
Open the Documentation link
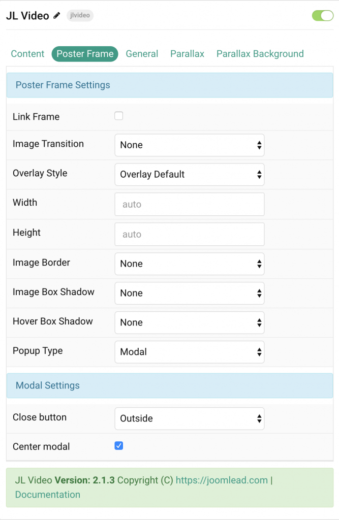pyautogui.click(x=47, y=494)
